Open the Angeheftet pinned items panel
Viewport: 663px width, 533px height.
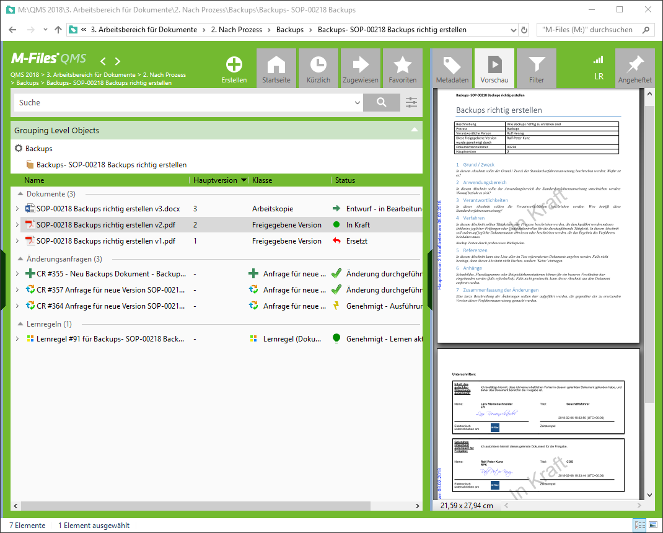[x=636, y=68]
